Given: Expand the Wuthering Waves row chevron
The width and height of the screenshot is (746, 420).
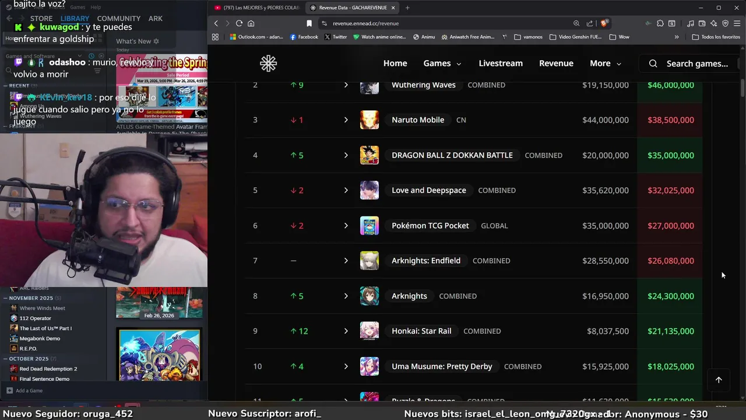Looking at the screenshot, I should click(x=346, y=85).
